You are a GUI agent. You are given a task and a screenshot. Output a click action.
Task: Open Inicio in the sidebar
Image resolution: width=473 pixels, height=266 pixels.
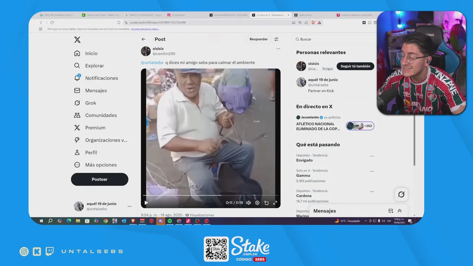tap(86, 53)
